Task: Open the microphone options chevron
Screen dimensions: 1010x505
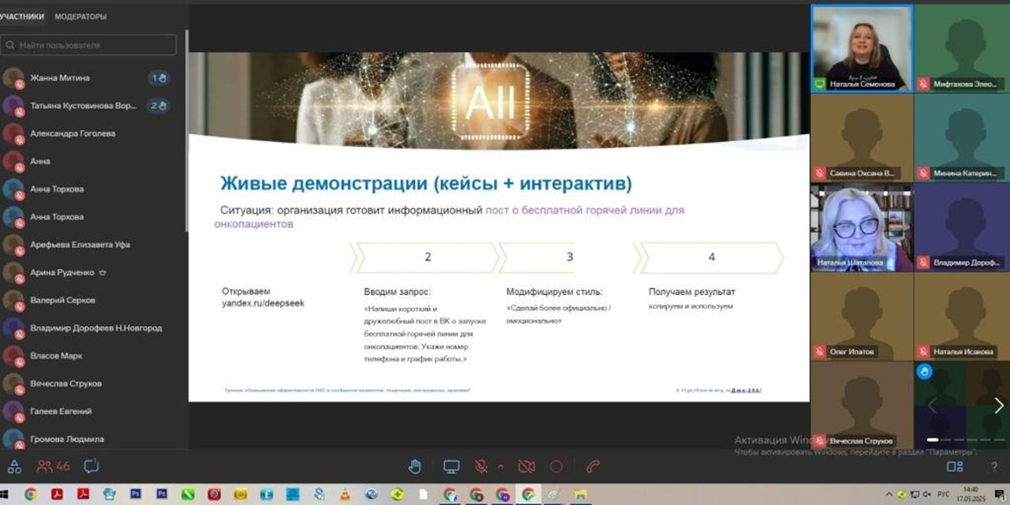Action: 501,466
